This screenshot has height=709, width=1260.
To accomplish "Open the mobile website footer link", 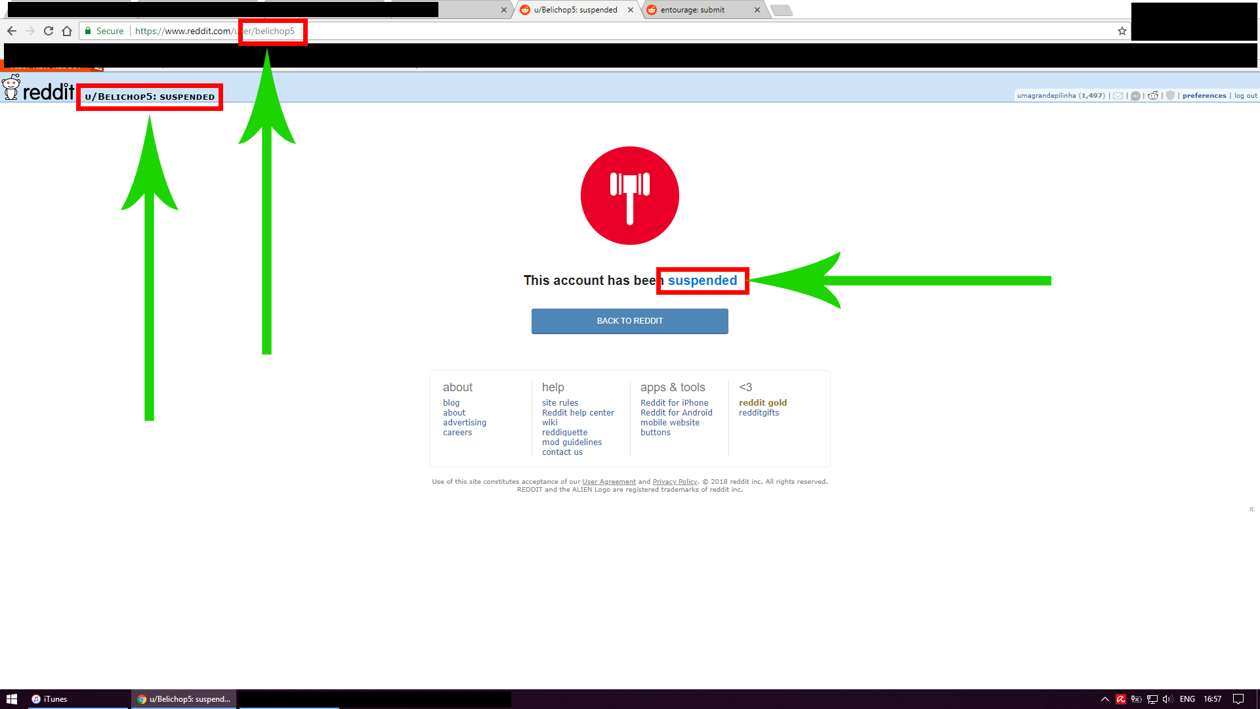I will coord(670,423).
